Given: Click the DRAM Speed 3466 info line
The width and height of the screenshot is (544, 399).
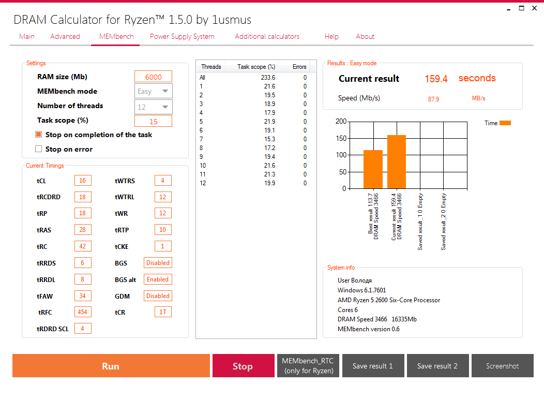Looking at the screenshot, I should [x=377, y=319].
